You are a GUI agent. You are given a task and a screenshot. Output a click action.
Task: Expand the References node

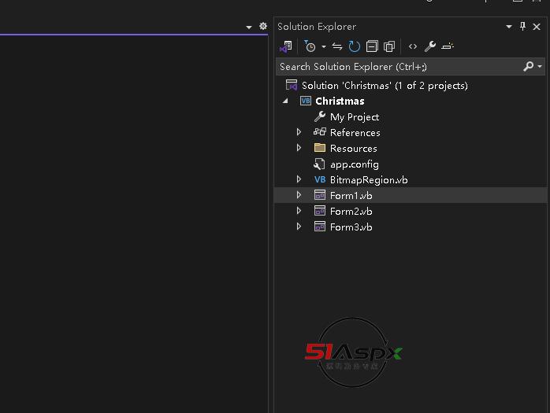pos(299,132)
